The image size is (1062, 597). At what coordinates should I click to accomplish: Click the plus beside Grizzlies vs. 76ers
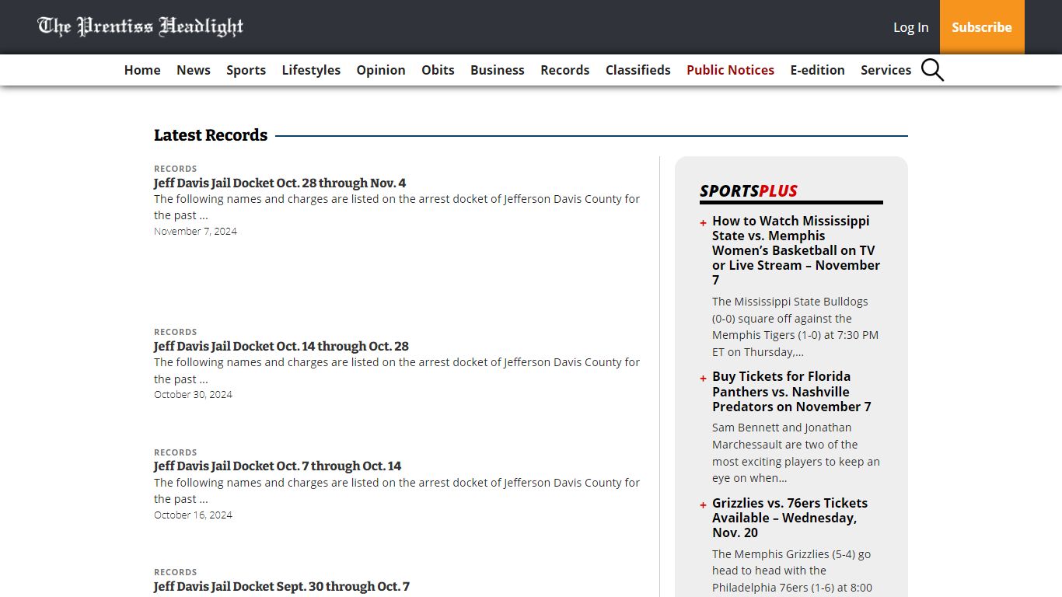tap(703, 505)
